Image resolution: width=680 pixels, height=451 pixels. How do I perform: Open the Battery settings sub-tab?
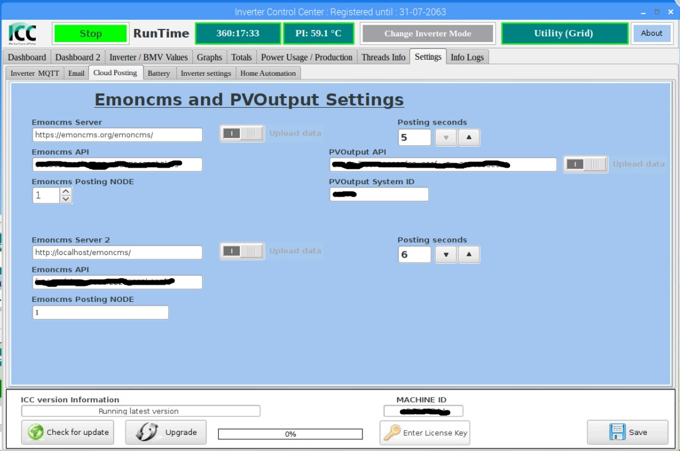(158, 73)
